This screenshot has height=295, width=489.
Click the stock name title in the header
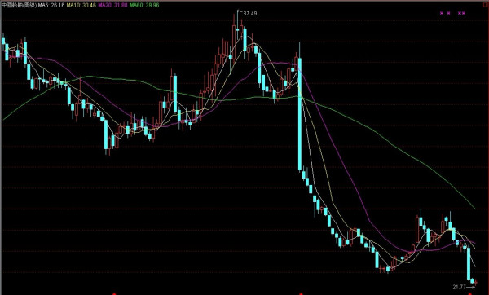coord(20,5)
